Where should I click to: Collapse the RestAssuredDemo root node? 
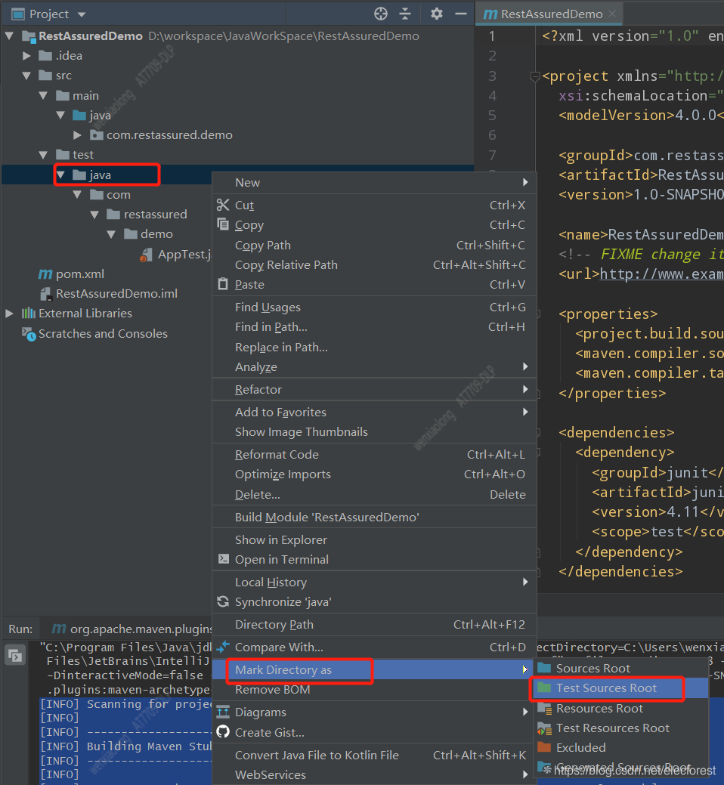[x=10, y=36]
